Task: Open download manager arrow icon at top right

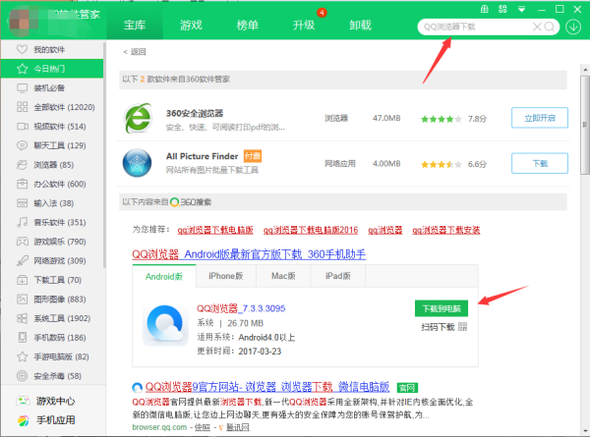Action: pyautogui.click(x=574, y=26)
